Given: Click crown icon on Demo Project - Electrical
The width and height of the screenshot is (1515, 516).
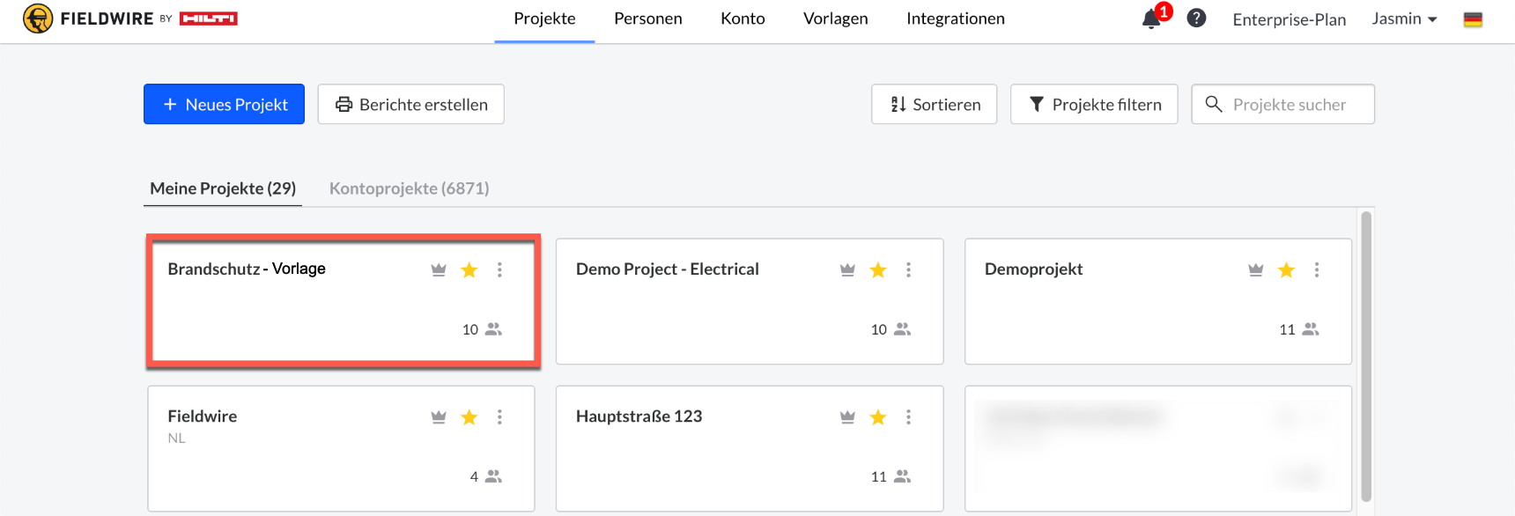Looking at the screenshot, I should (x=847, y=269).
